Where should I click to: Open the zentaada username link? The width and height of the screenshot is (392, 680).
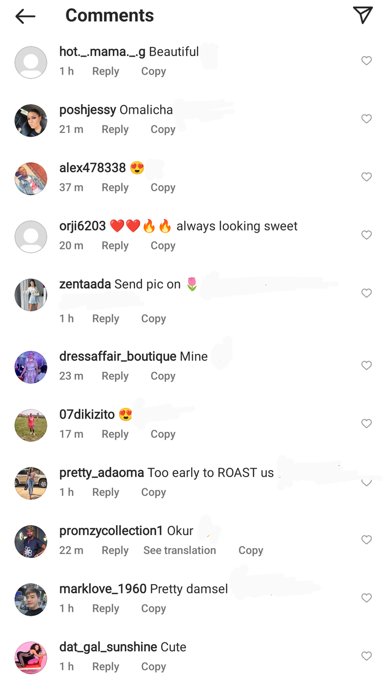click(85, 284)
